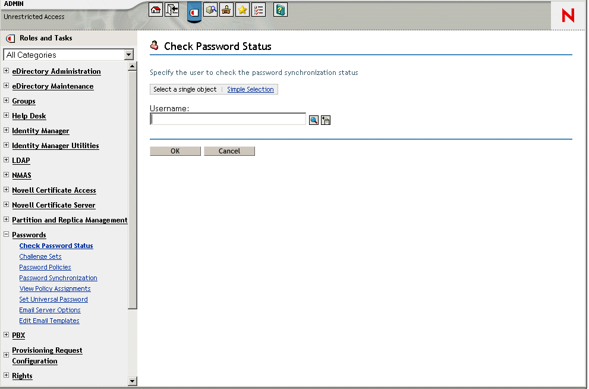The width and height of the screenshot is (589, 389).
Task: Switch to Simple Selection tab
Action: coord(250,89)
